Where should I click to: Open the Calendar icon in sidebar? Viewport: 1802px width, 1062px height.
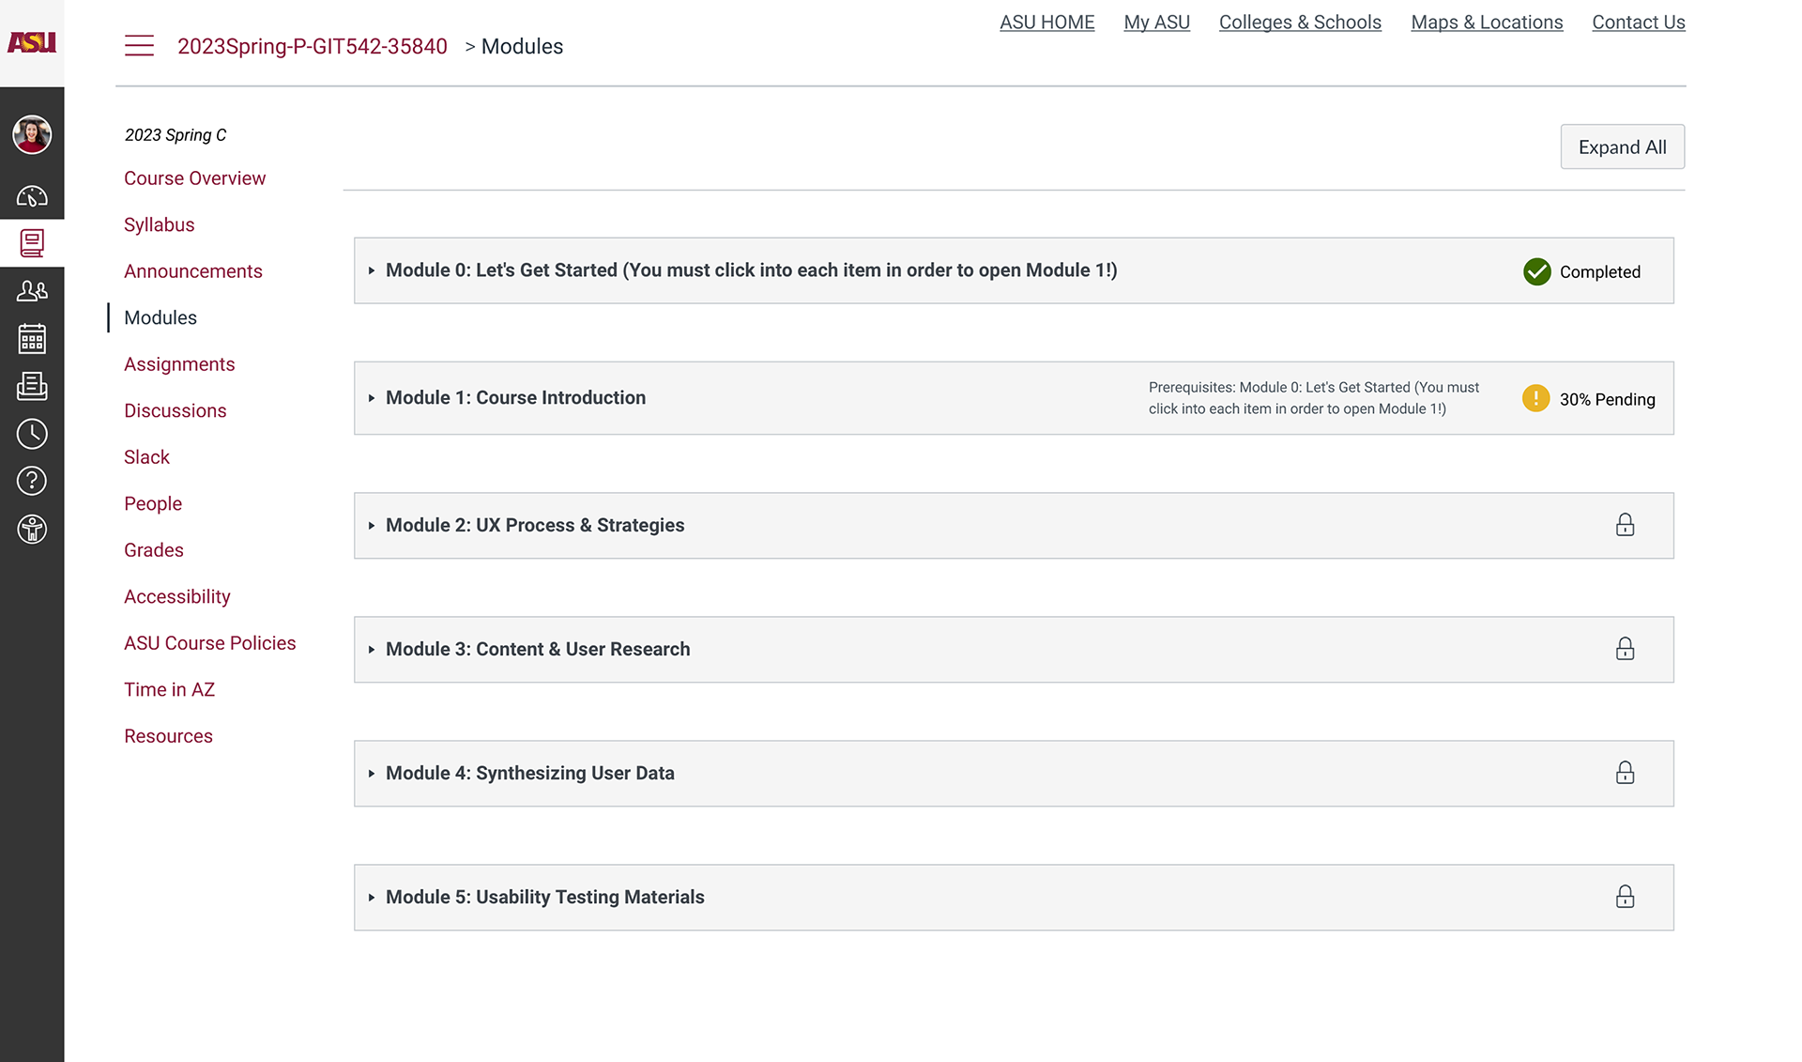click(x=32, y=338)
